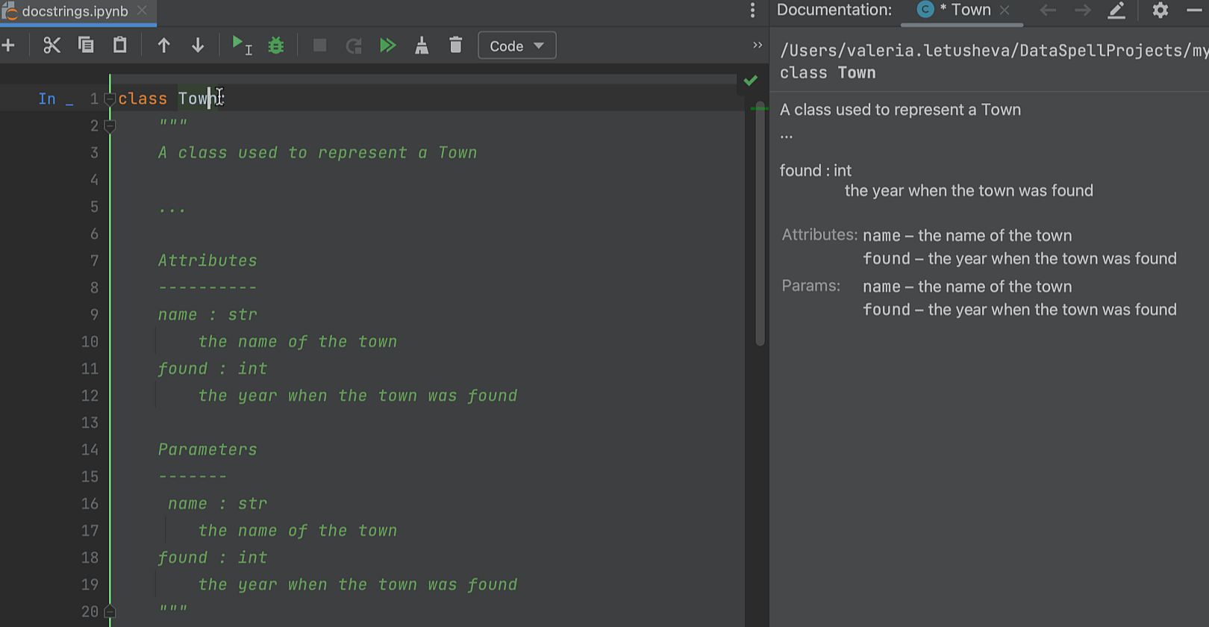This screenshot has height=627, width=1209.
Task: Move cell up with up arrow
Action: 163,46
